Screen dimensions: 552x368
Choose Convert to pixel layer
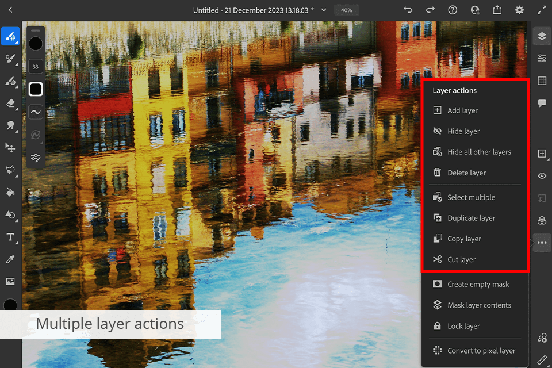[x=475, y=351]
